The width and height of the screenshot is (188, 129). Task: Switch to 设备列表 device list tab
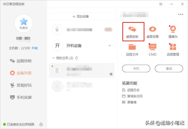21,73
